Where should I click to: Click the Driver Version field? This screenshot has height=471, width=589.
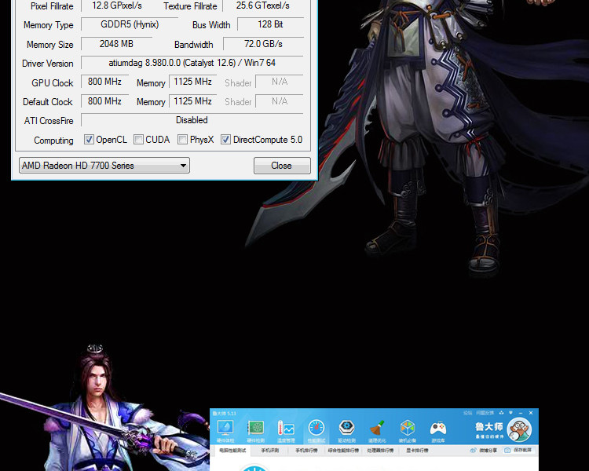192,63
